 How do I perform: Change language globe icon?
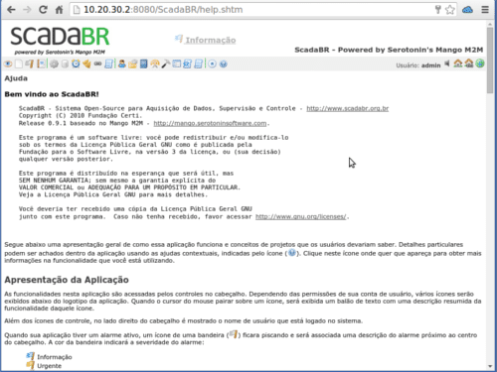click(480, 63)
